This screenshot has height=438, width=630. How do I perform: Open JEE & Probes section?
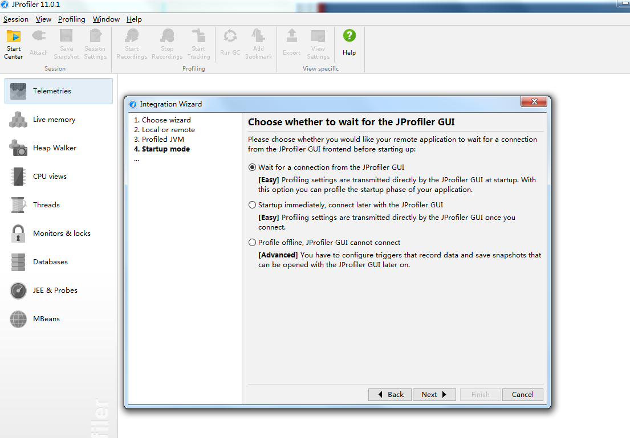59,290
